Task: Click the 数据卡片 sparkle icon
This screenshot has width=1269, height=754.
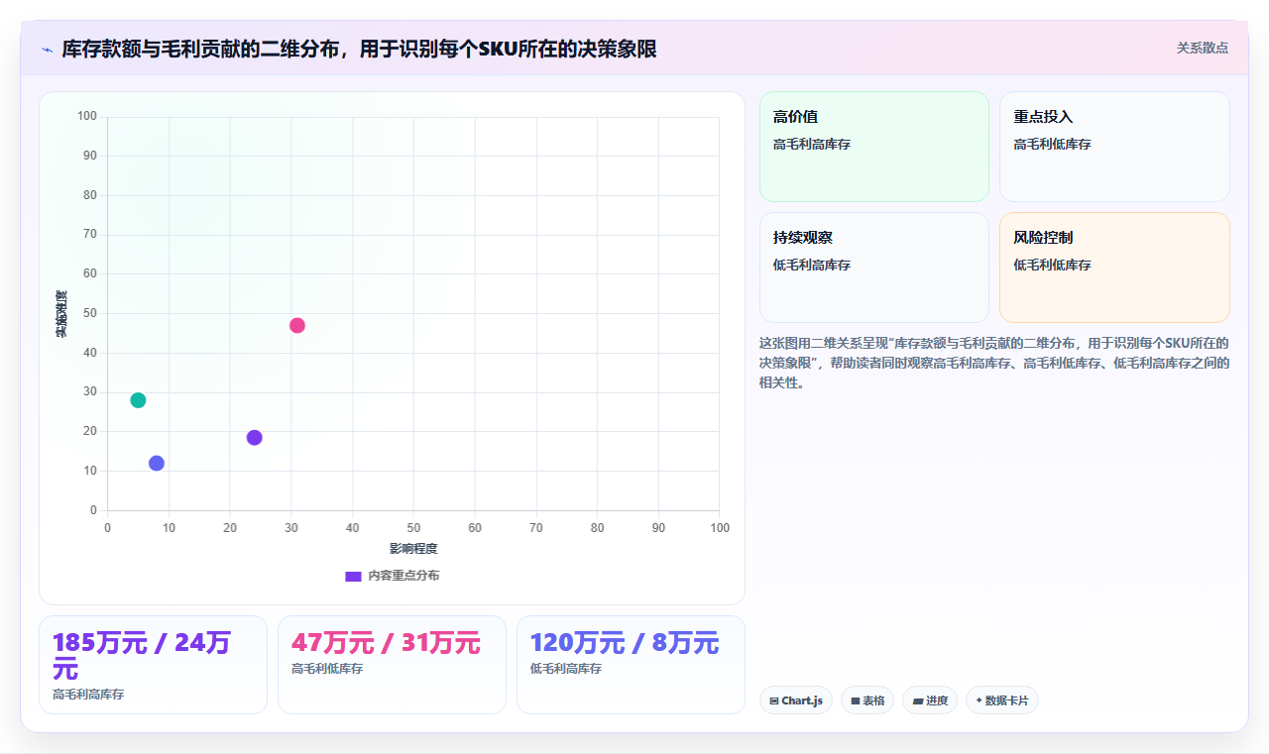Action: (x=980, y=700)
